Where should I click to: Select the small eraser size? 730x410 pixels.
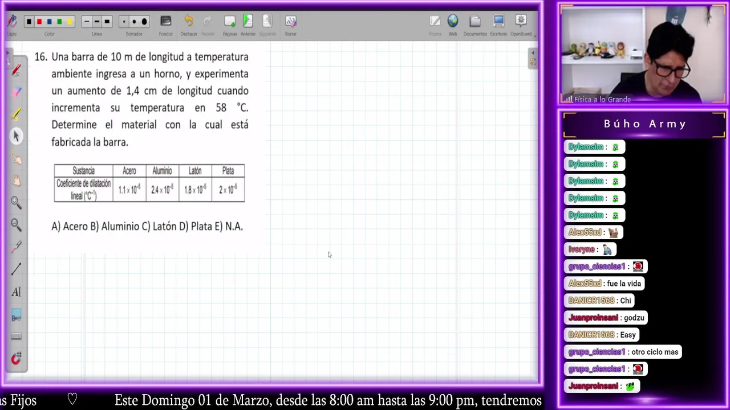pyautogui.click(x=124, y=22)
